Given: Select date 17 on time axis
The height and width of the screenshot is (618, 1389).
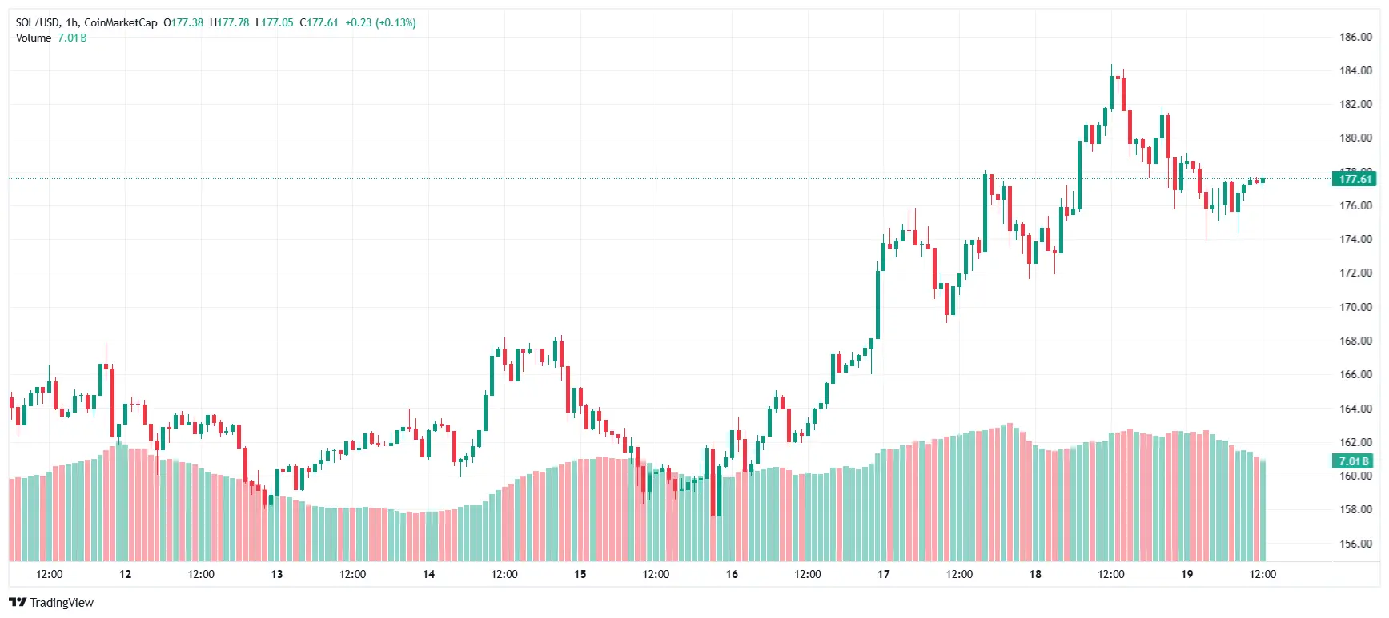Looking at the screenshot, I should click(x=884, y=574).
